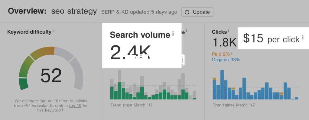Click the 1.8K clicks value
The image size is (309, 120).
[x=224, y=42]
